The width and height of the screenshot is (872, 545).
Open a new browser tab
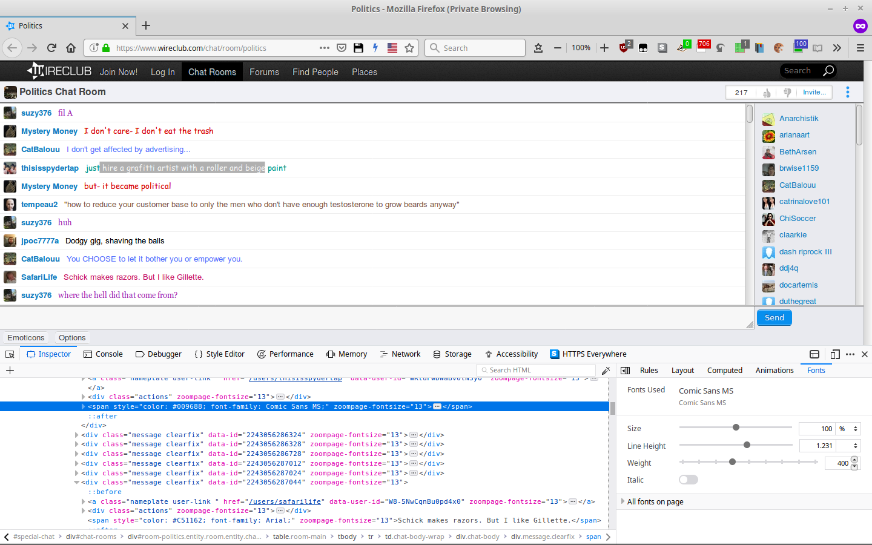(146, 25)
